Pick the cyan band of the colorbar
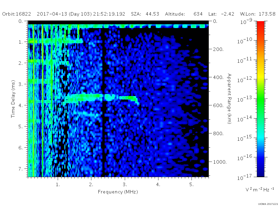Viewport: 278px width, 208px height. (x=260, y=137)
